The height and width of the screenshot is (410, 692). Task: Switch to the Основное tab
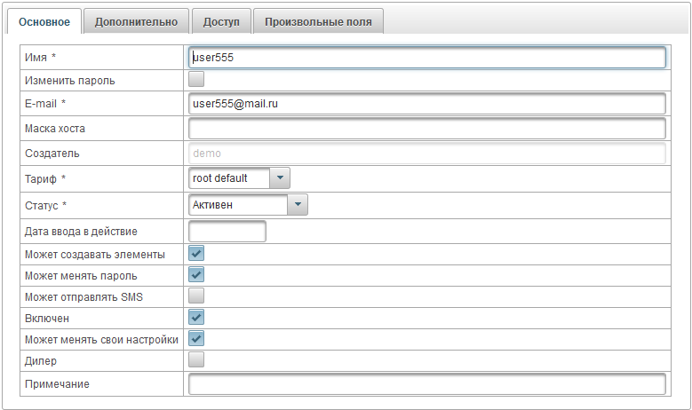coord(44,22)
